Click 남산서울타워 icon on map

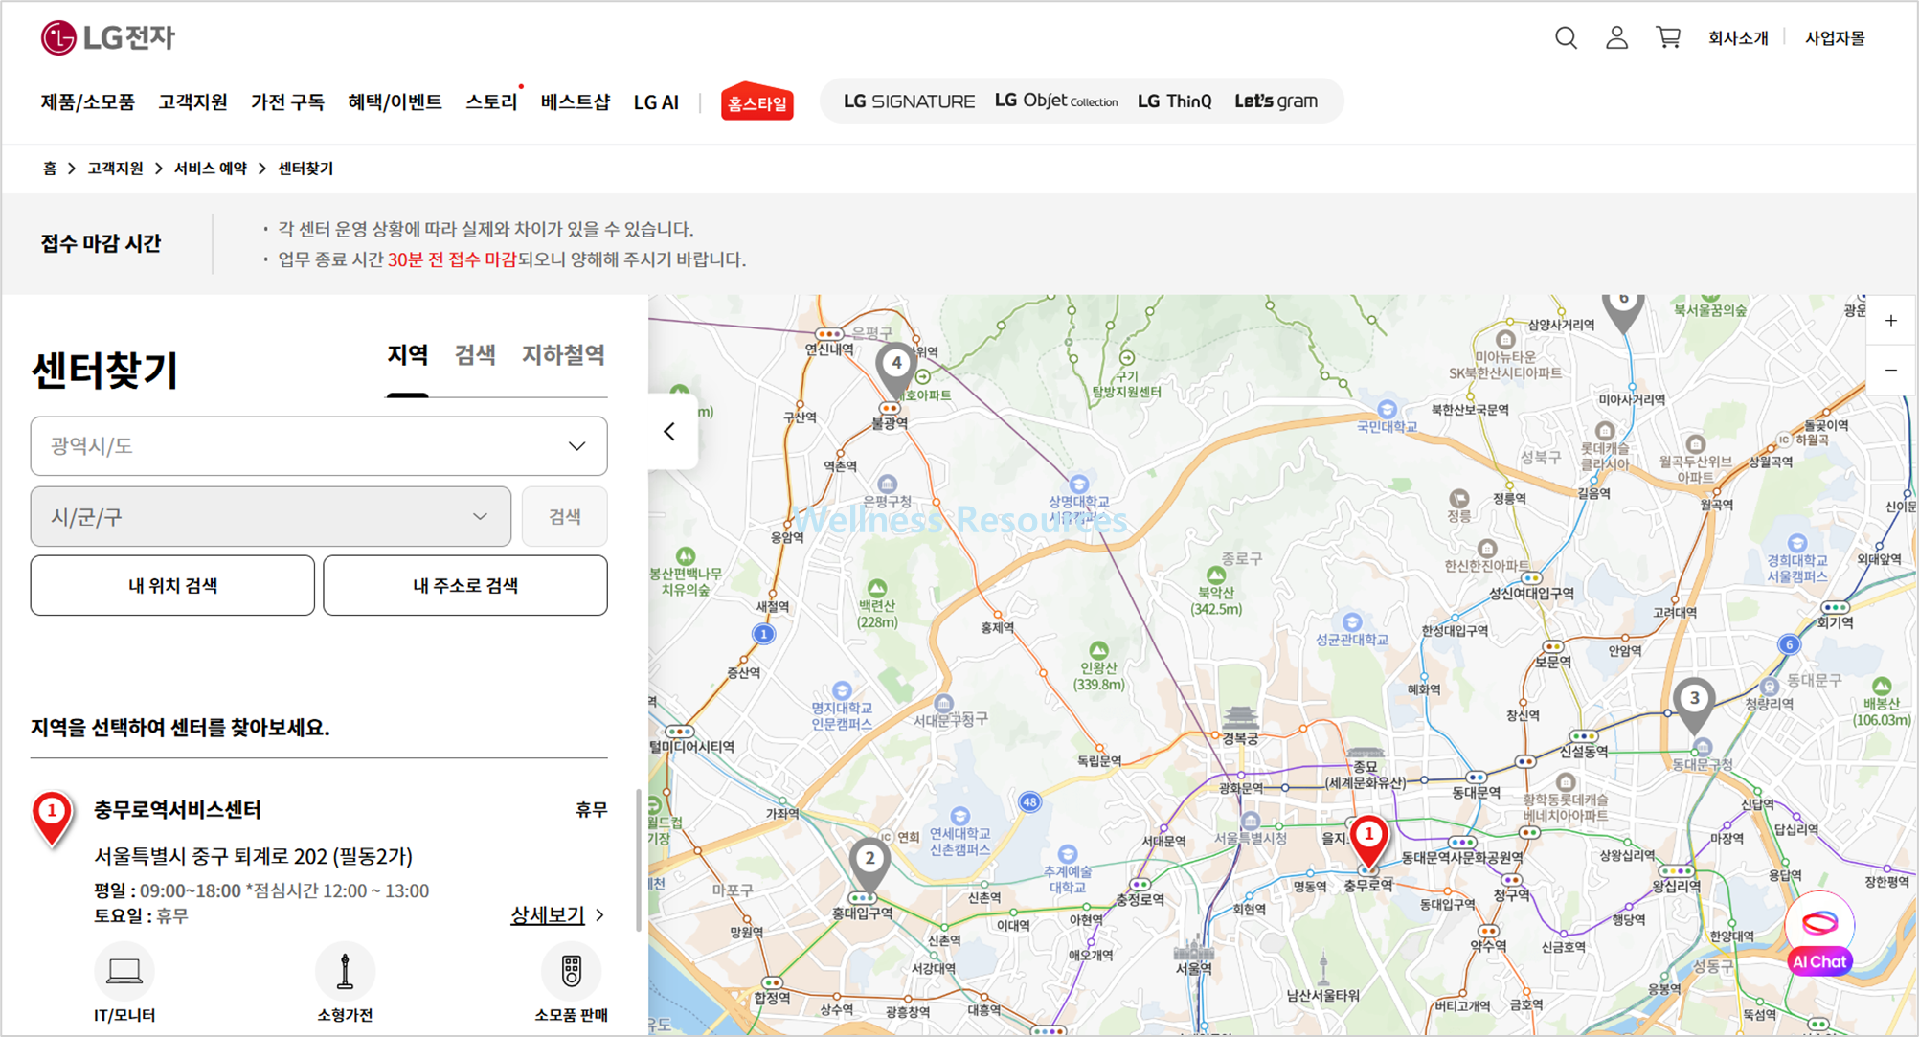click(x=1323, y=970)
